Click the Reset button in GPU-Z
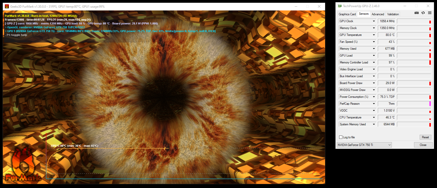437x188 pixels. point(425,137)
